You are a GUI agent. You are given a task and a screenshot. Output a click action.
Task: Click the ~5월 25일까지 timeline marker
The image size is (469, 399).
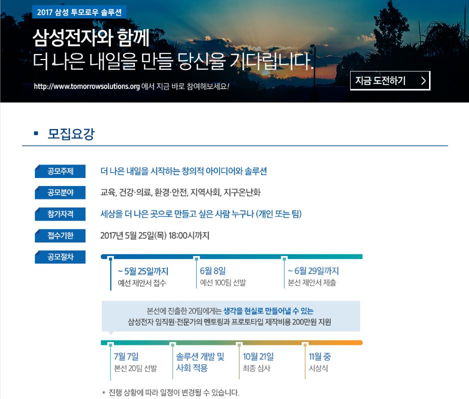111,258
